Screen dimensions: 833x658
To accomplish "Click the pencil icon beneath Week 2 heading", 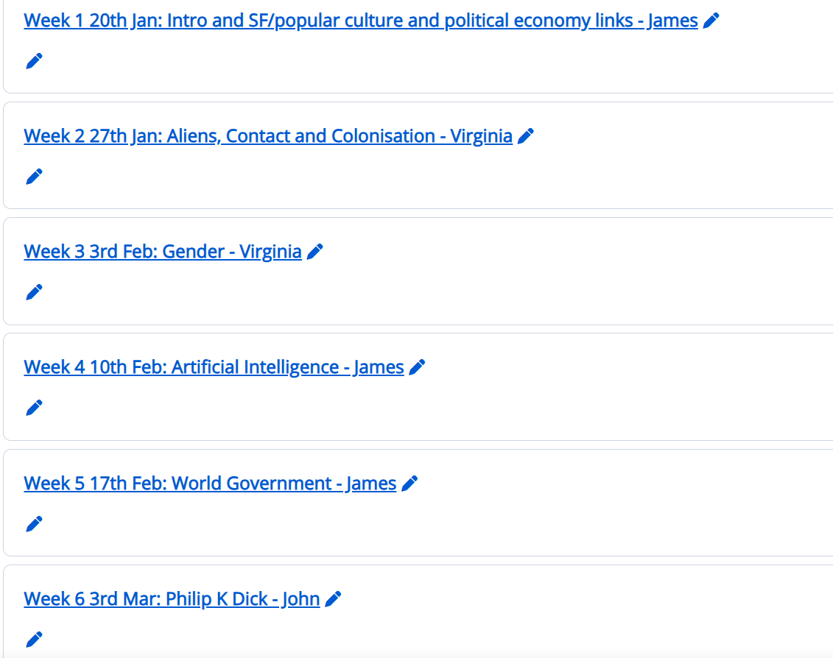I will click(34, 177).
